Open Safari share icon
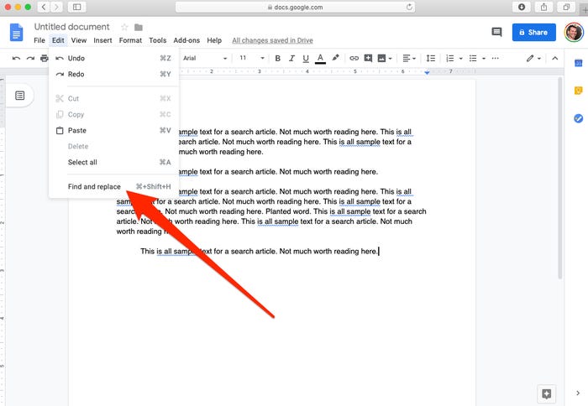This screenshot has height=406, width=588. 543,7
